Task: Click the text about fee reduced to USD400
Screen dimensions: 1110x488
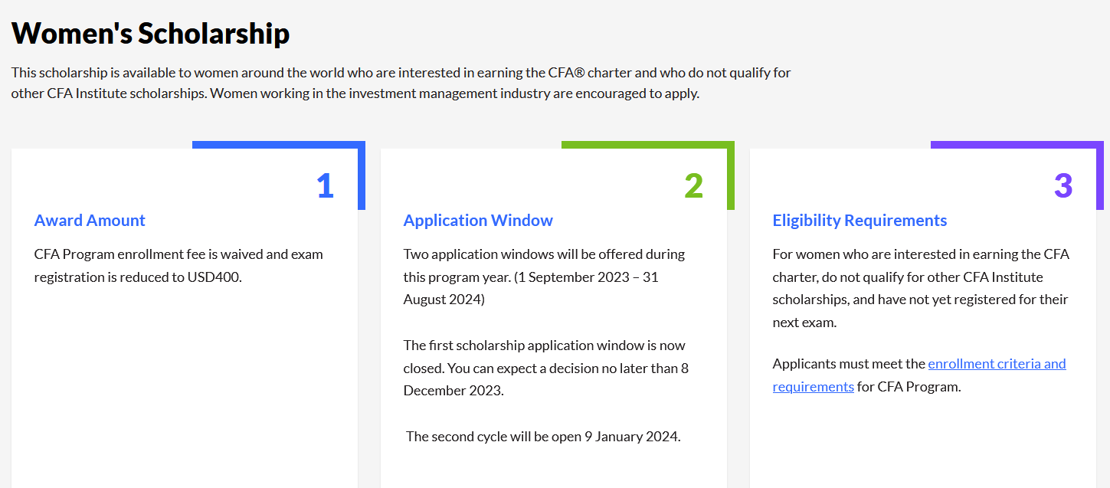Action: 178,265
